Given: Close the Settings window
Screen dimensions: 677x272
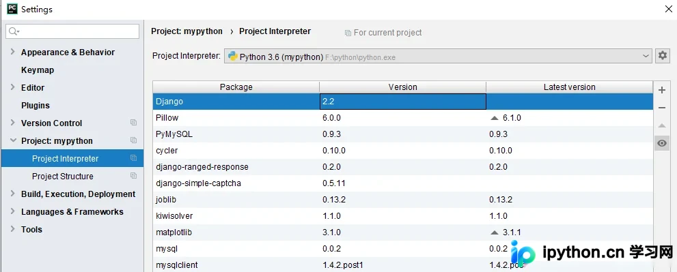Looking at the screenshot, I should pos(668,9).
